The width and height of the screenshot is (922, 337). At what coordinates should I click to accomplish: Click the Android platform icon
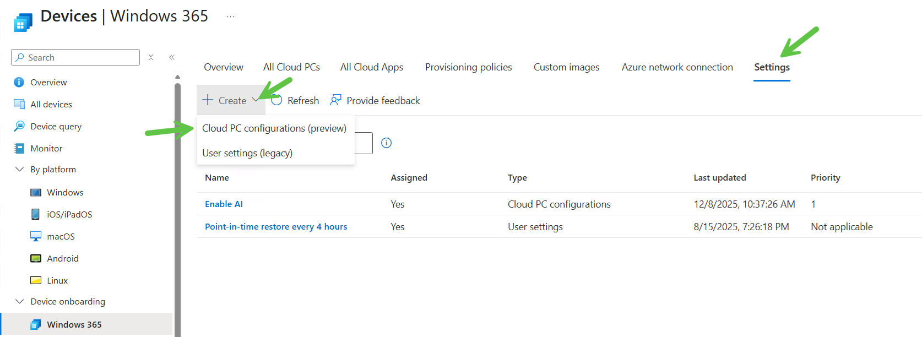36,258
